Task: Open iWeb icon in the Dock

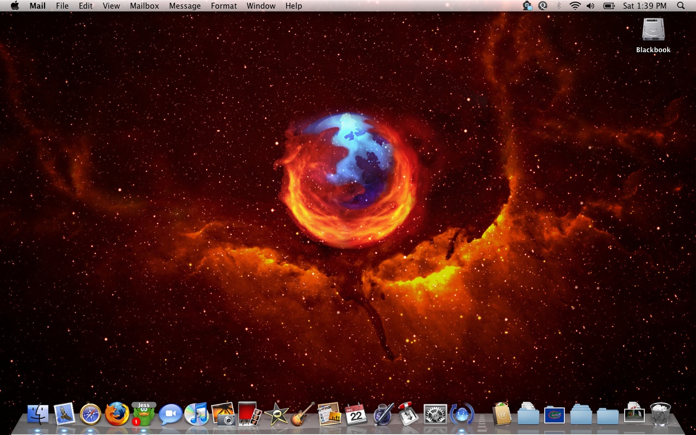Action: (x=329, y=414)
